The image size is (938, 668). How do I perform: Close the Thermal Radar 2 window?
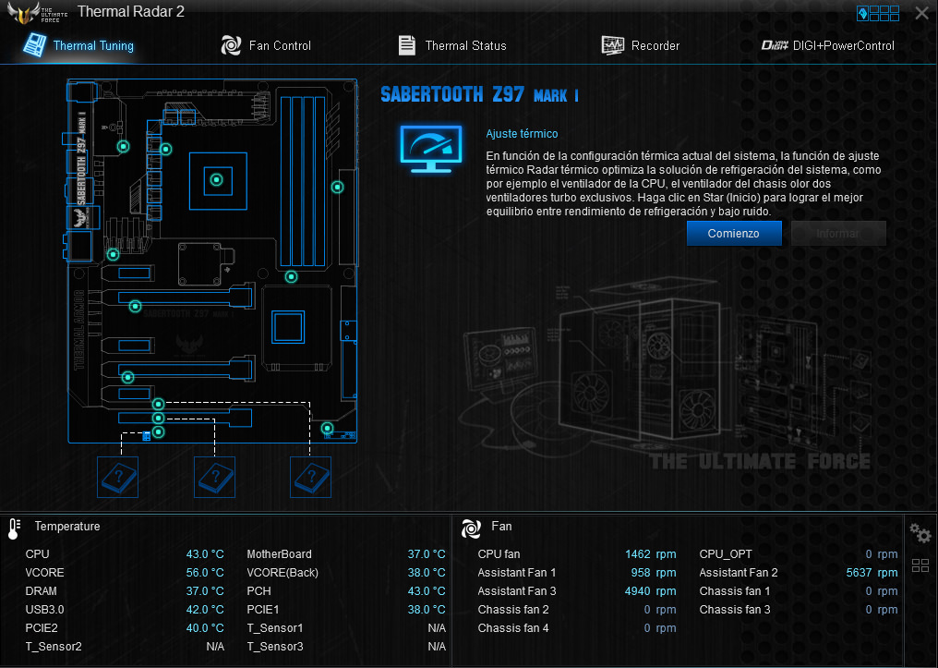point(922,13)
